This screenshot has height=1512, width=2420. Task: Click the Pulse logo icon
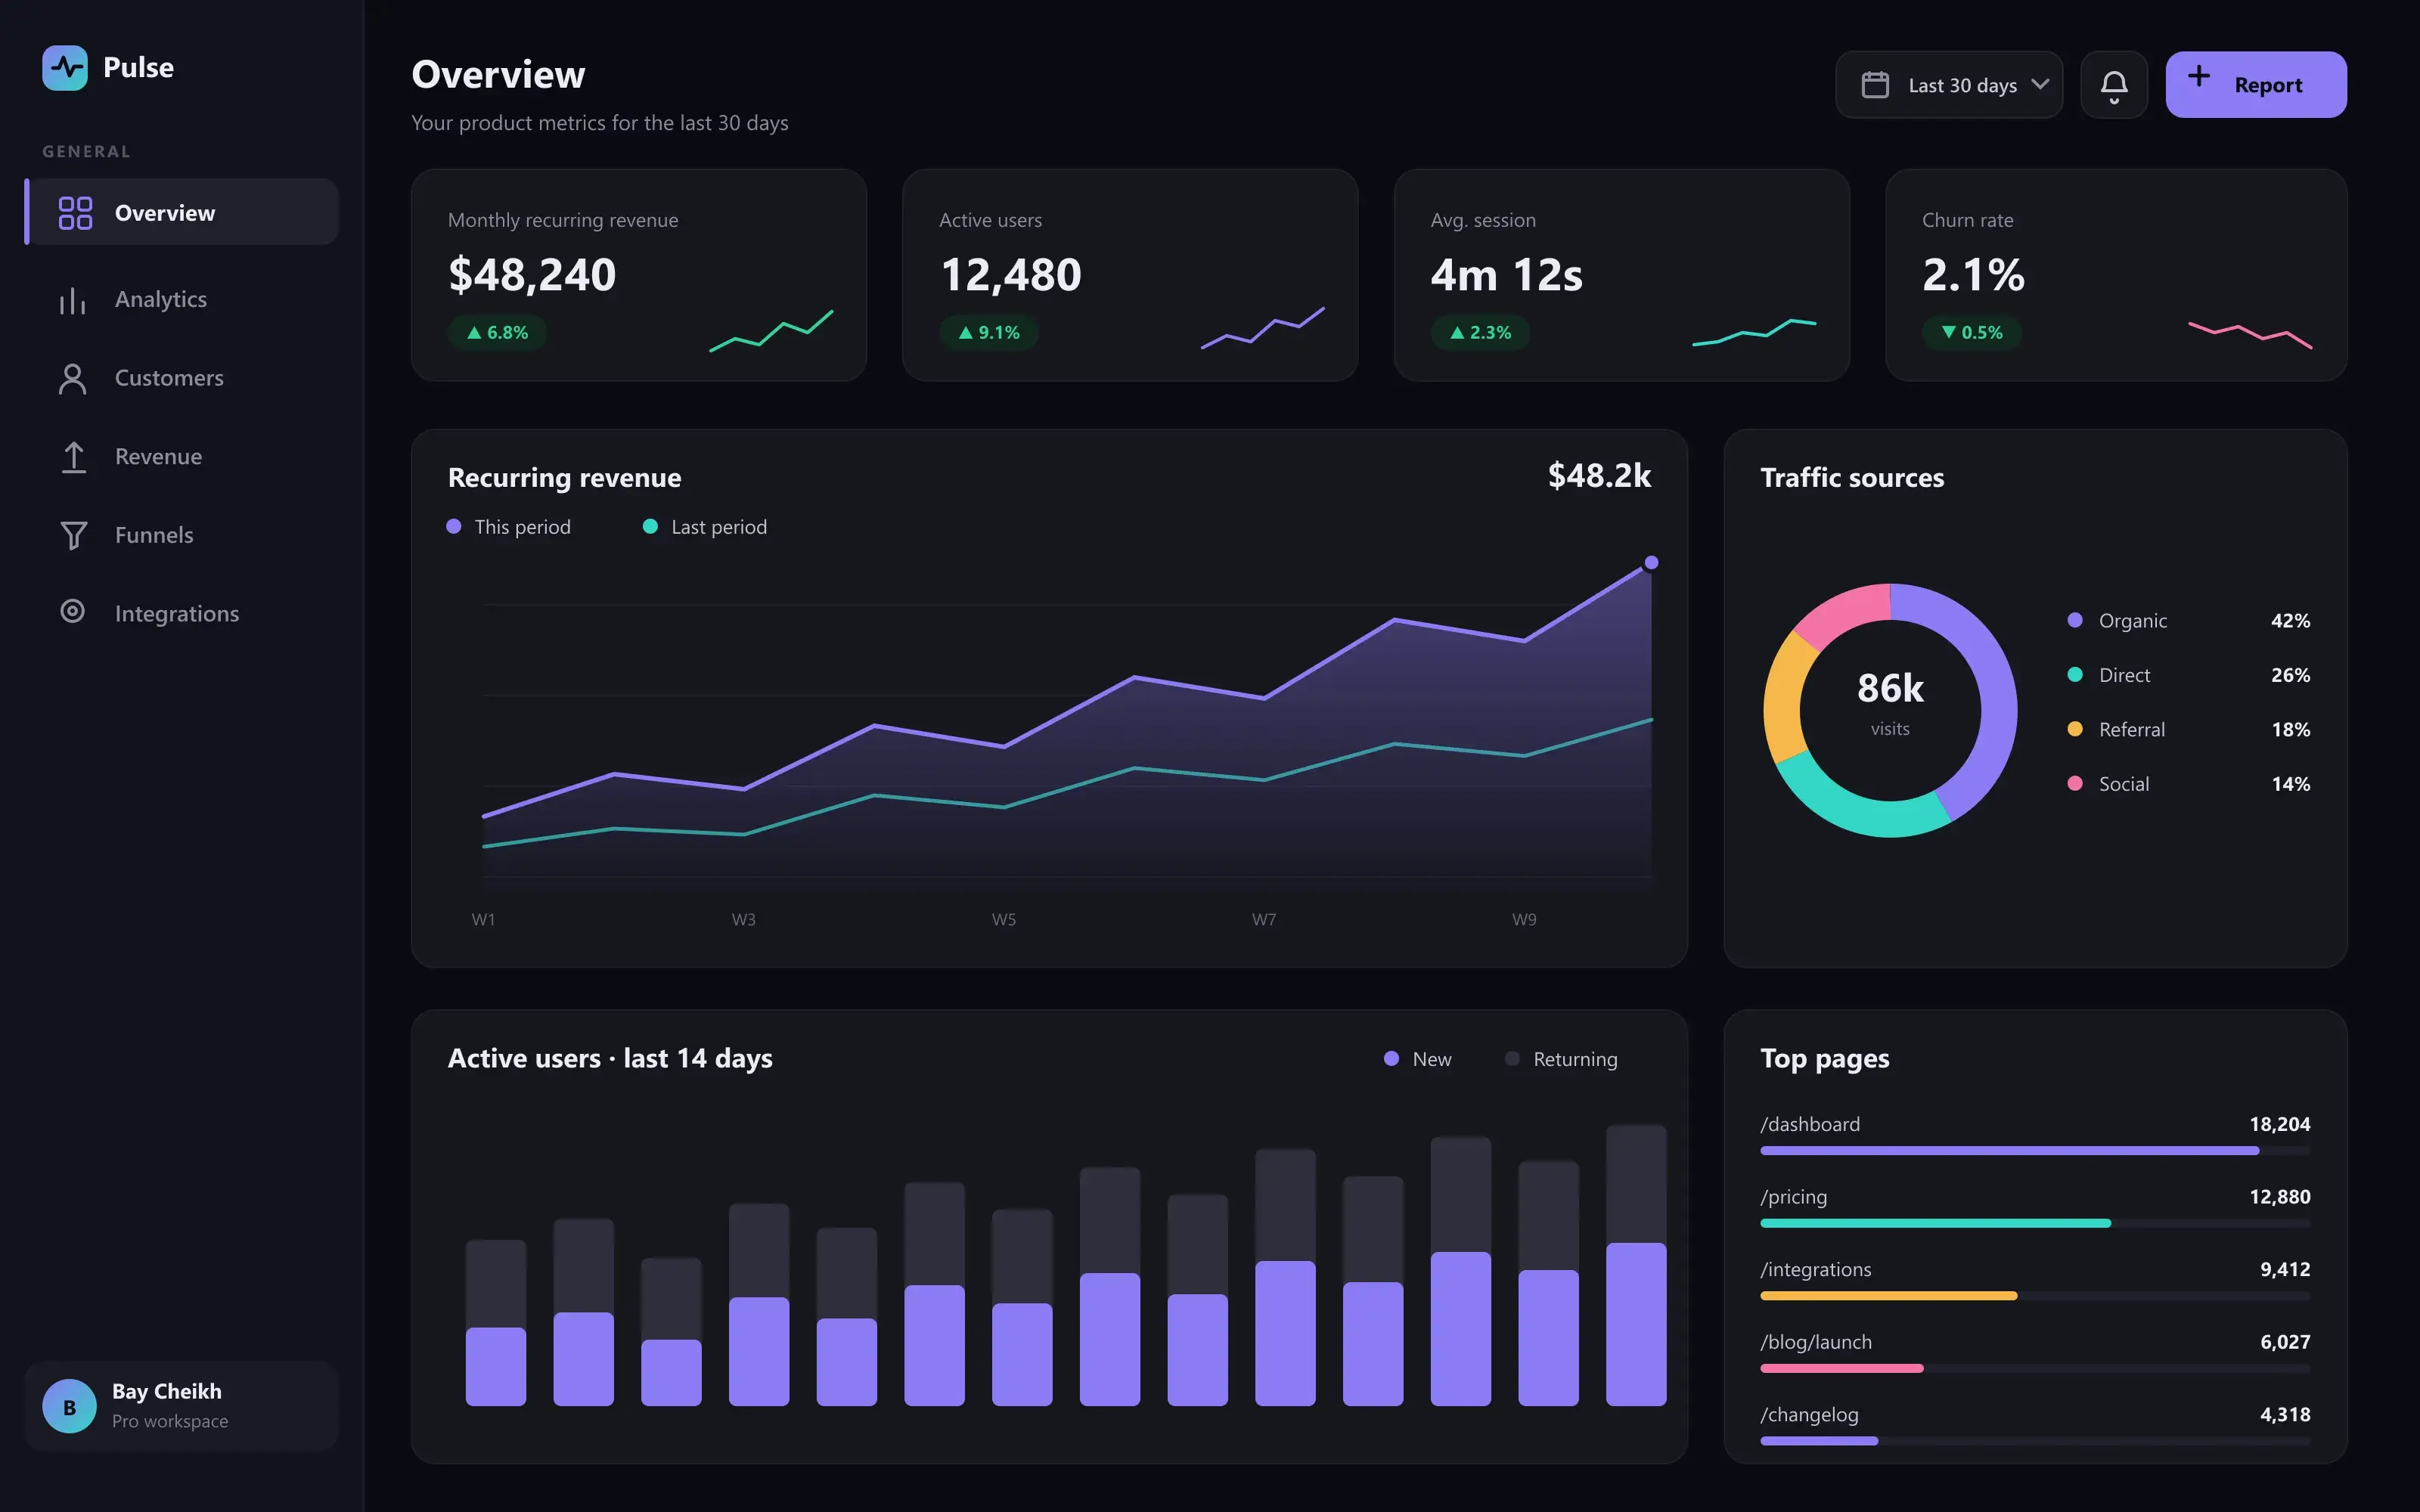[65, 68]
